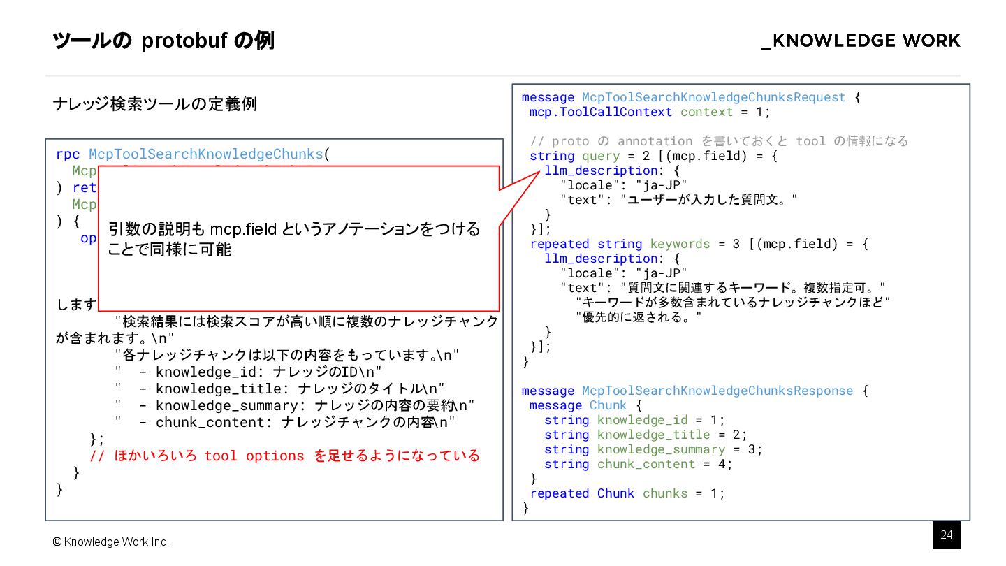Click the line "message Chunk {"
This screenshot has width=1006, height=566.
(x=585, y=405)
